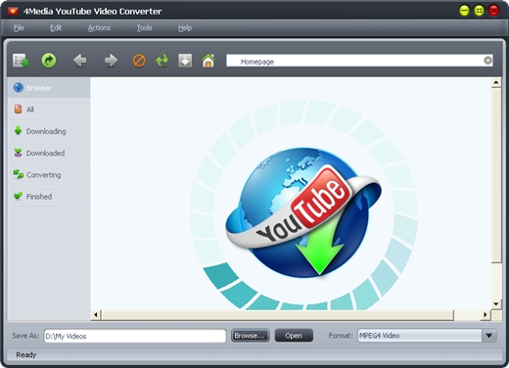Click the vertical scrollbar down arrow
509x368 pixels.
[x=496, y=304]
